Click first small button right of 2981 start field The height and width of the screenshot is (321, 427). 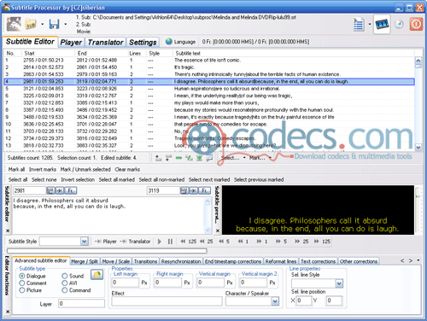50,190
